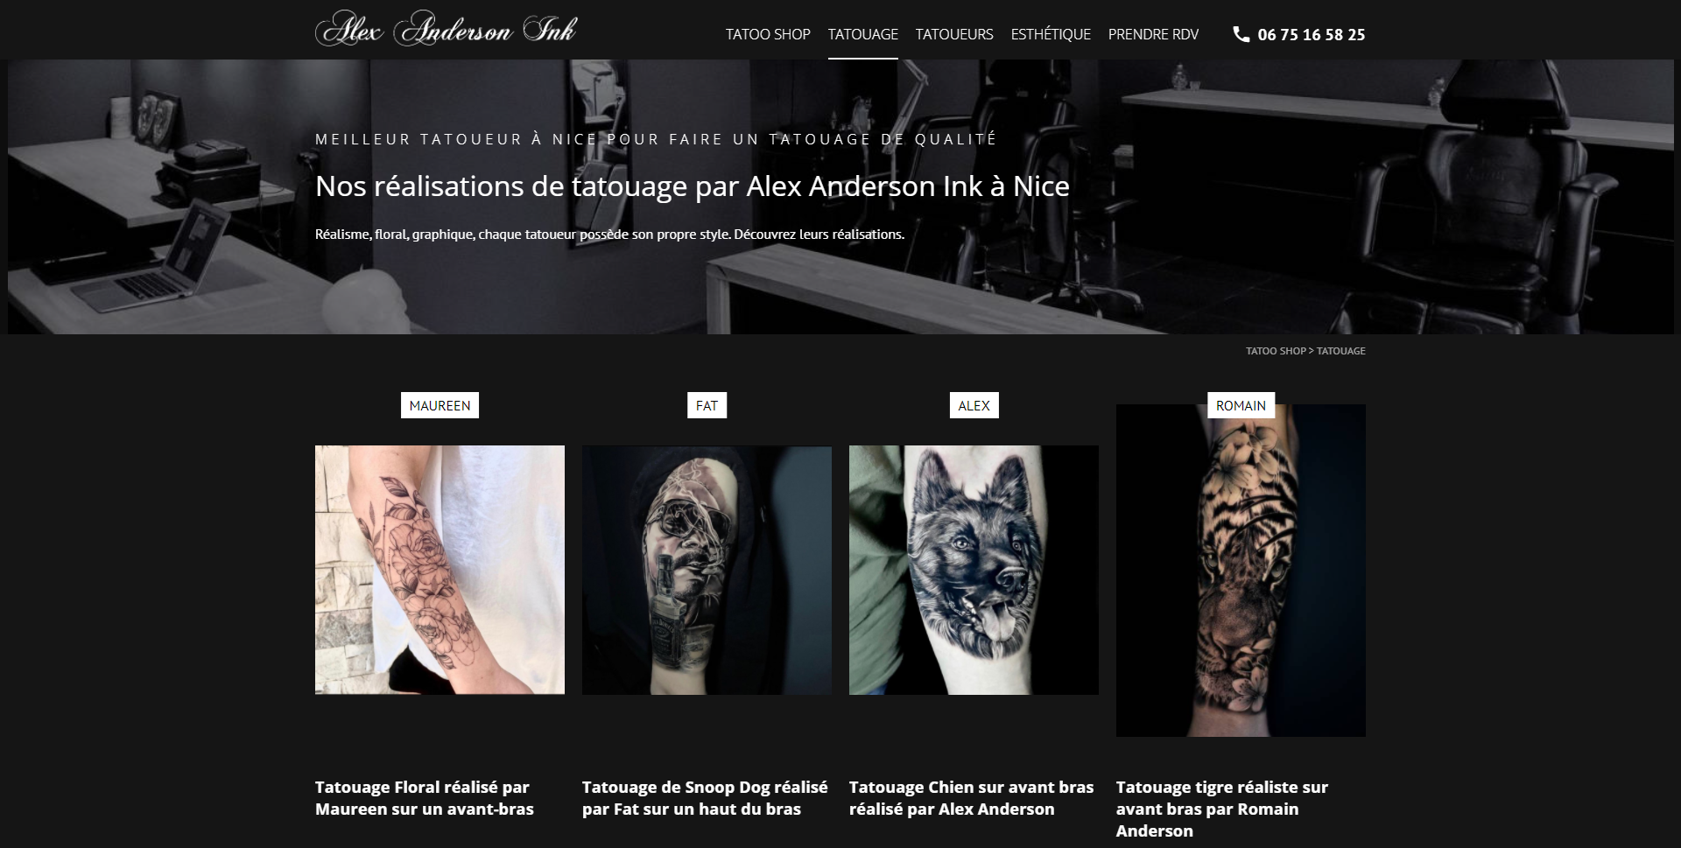Open the Tatouage tigre réaliste title link
This screenshot has width=1681, height=848.
coord(1222,809)
